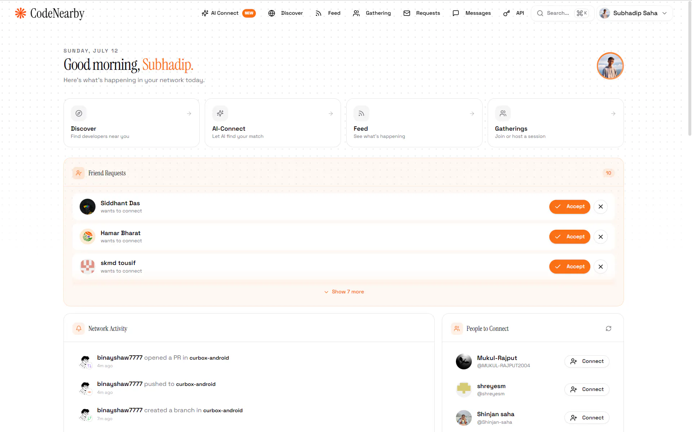Go to the Discover nav item
692x432 pixels.
(285, 13)
